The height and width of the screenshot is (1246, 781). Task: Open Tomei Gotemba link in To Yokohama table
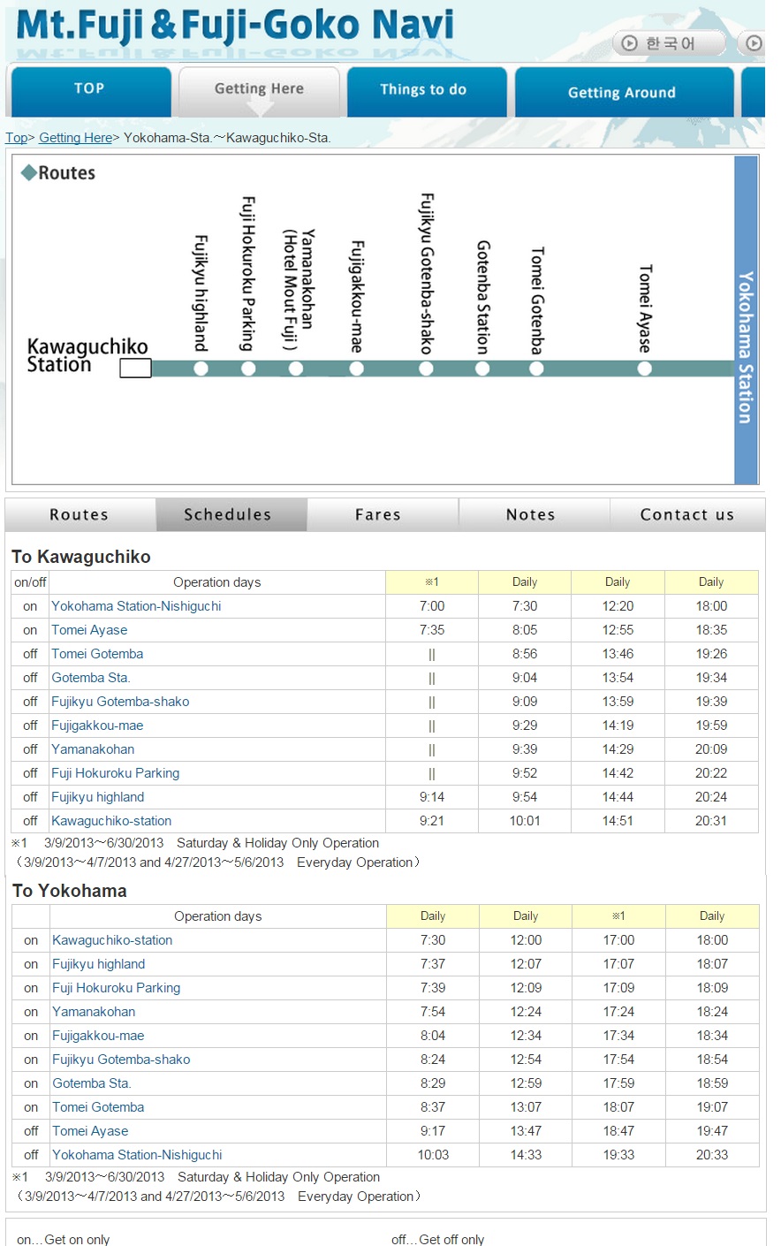coord(98,1107)
